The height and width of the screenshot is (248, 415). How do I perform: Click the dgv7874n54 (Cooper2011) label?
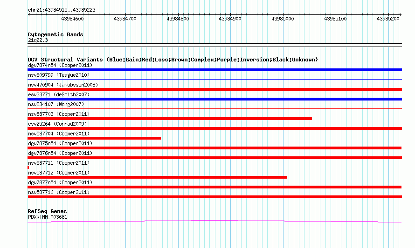60,65
